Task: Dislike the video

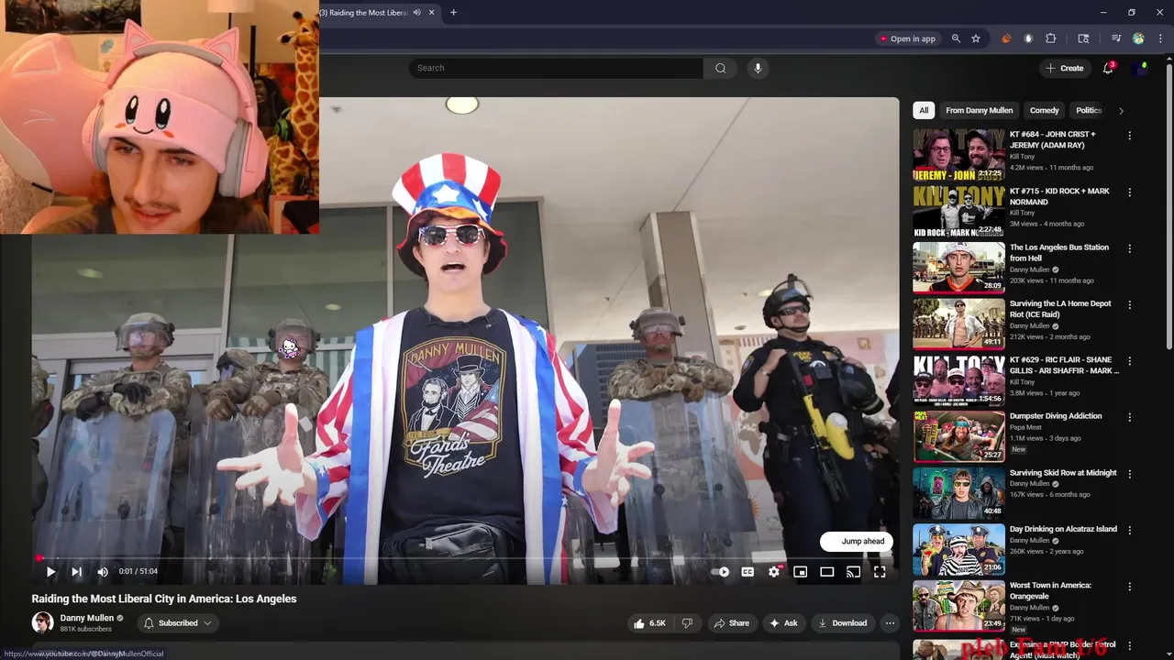Action: [x=687, y=623]
